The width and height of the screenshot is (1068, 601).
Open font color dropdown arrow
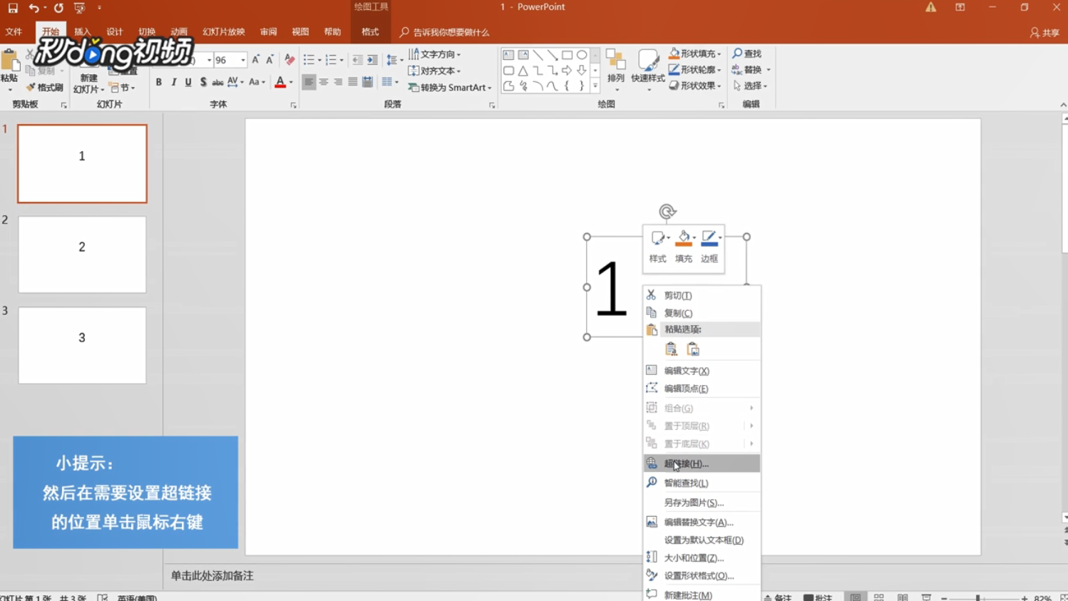pos(291,83)
